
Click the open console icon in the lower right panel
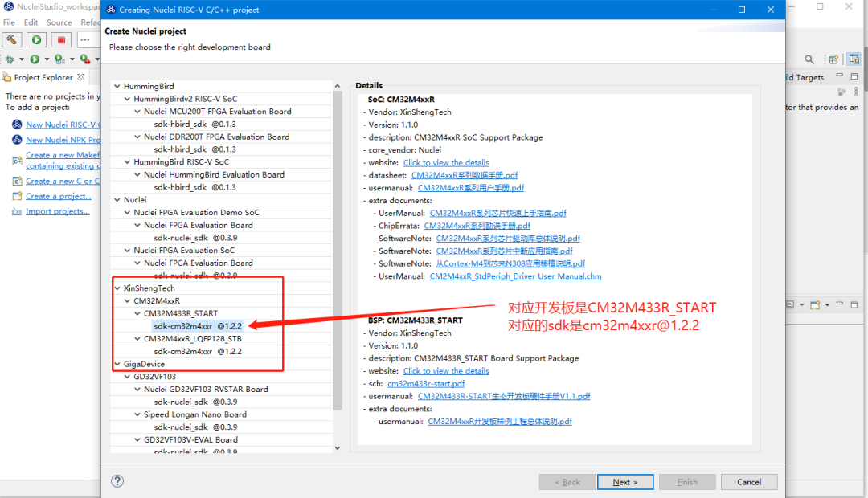pos(816,305)
